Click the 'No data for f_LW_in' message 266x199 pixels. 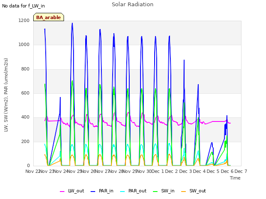coord(23,6)
